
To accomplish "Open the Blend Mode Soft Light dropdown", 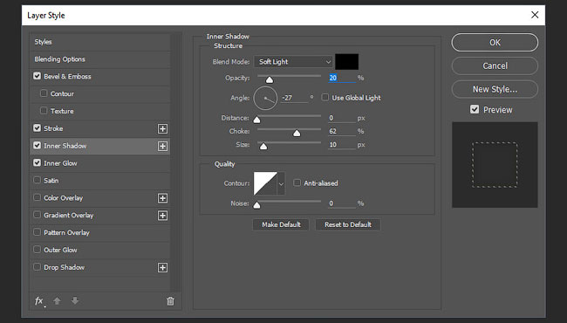I will coord(293,62).
